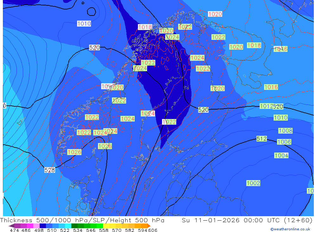Click the darkest green legend swatch
The height and width of the screenshot is (232, 317).
pos(74,226)
